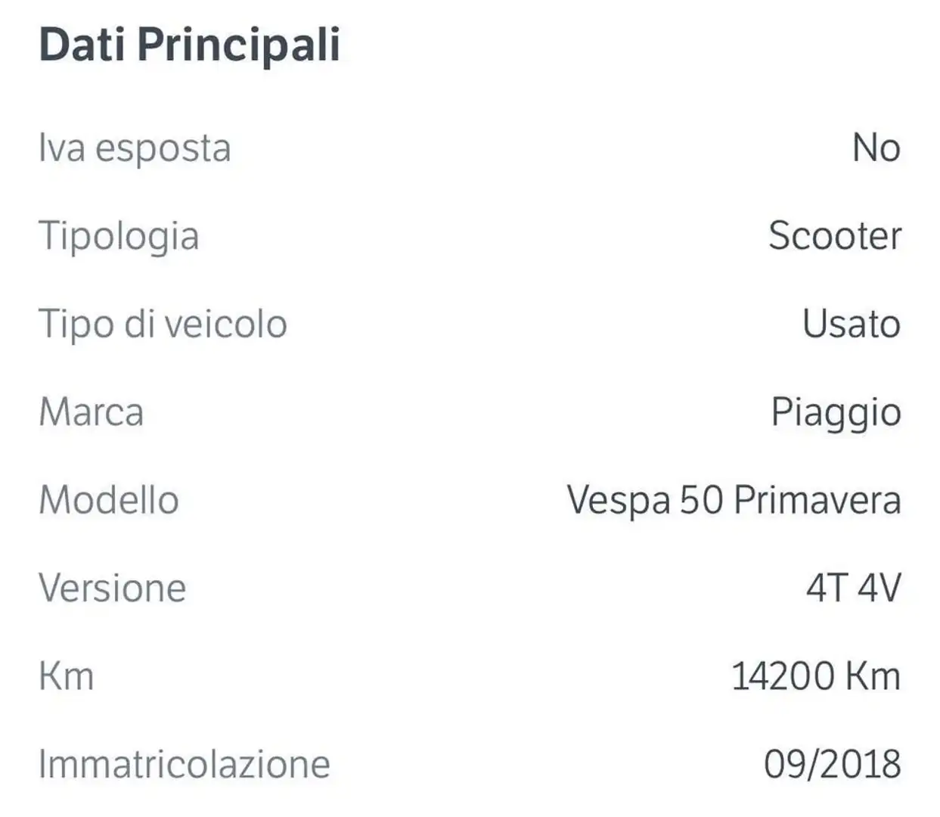Click the Usato value

coord(852,324)
